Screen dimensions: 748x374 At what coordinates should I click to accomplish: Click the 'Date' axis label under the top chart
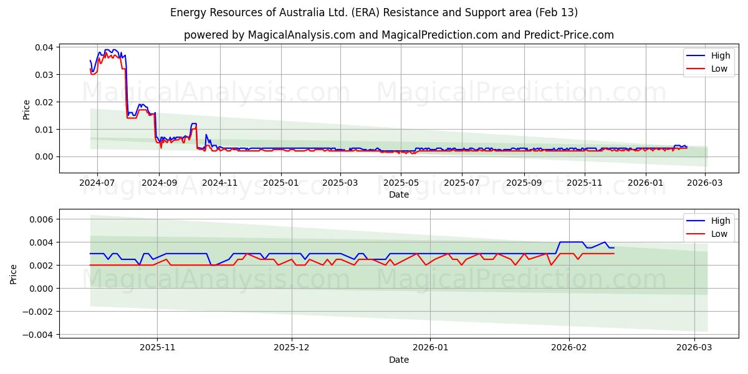(x=399, y=195)
